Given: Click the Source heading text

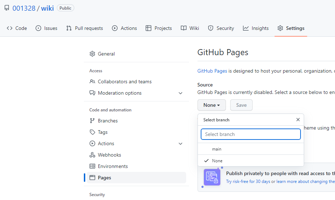Looking at the screenshot, I should coord(205,85).
